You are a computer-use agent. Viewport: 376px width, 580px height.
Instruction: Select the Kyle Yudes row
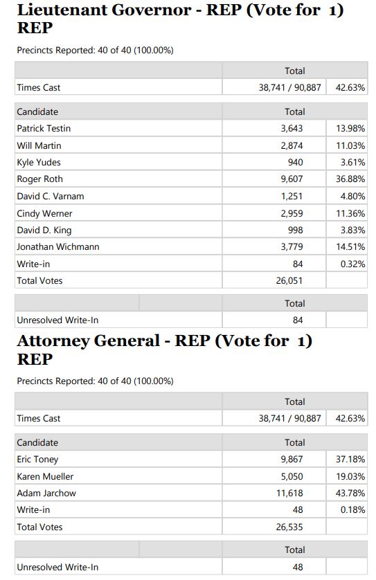click(191, 163)
